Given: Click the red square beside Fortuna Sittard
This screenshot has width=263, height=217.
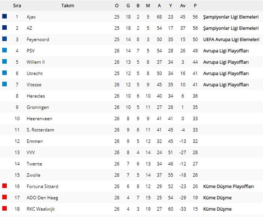Looking at the screenshot, I should 4,186.
